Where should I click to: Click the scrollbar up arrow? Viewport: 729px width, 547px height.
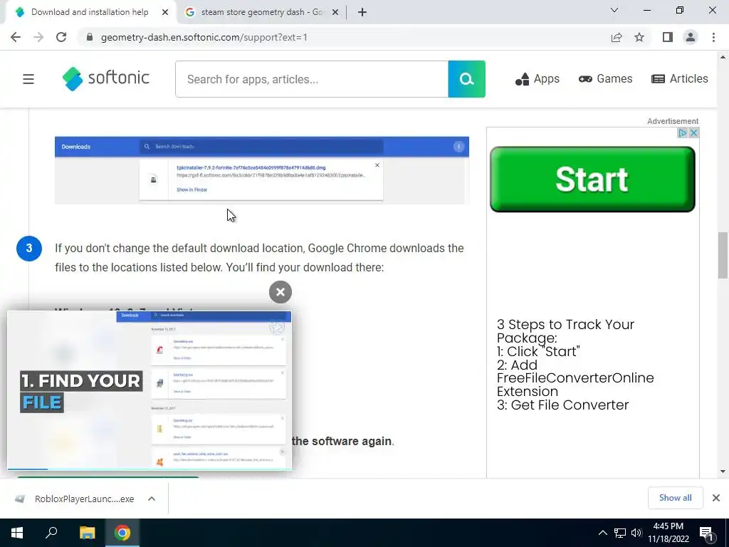723,57
